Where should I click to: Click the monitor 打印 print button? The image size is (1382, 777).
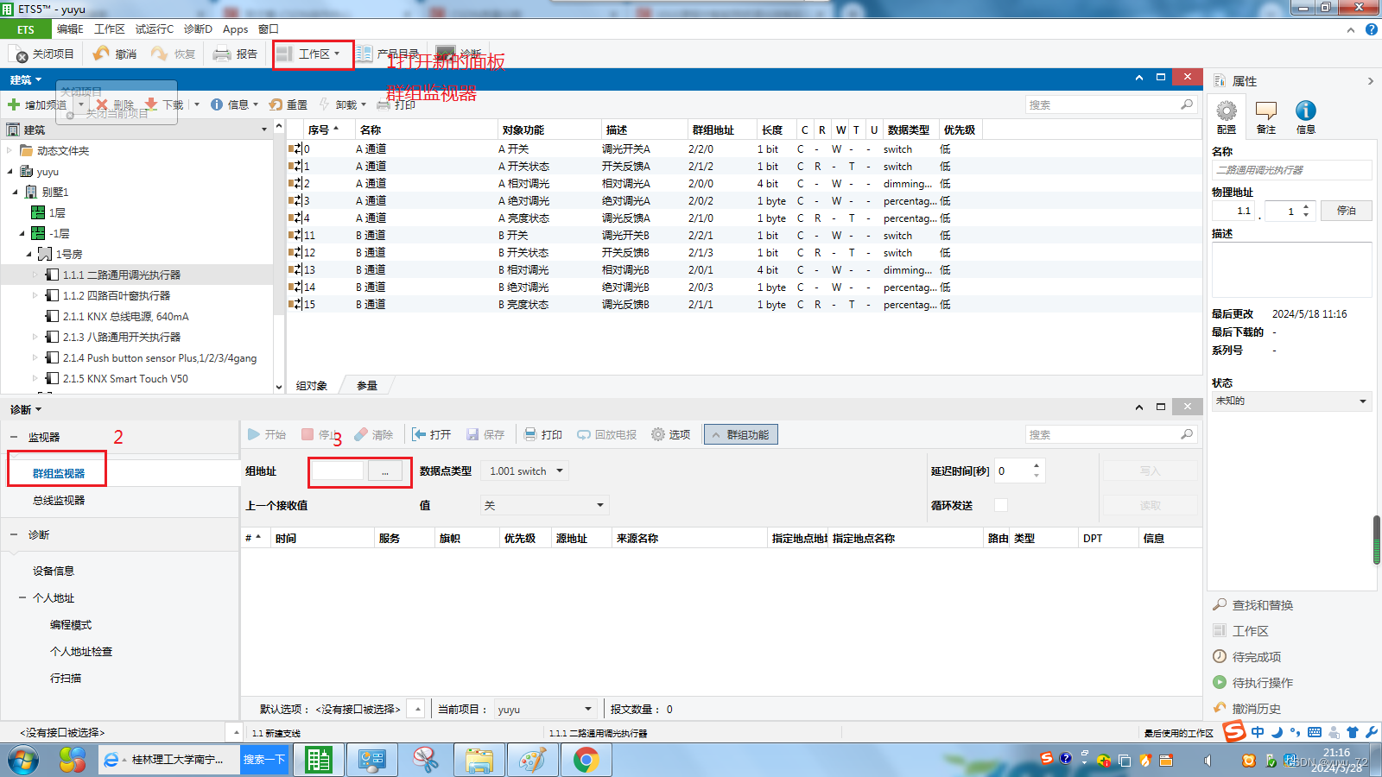542,434
